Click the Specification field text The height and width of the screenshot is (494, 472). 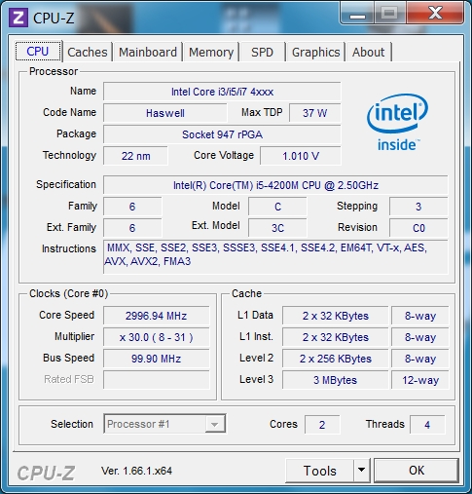click(x=275, y=185)
